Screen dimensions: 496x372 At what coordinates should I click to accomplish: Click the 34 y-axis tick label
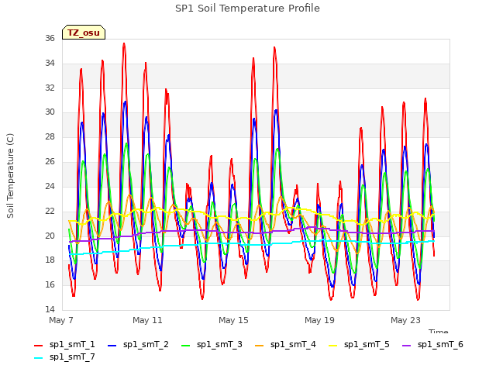point(50,63)
